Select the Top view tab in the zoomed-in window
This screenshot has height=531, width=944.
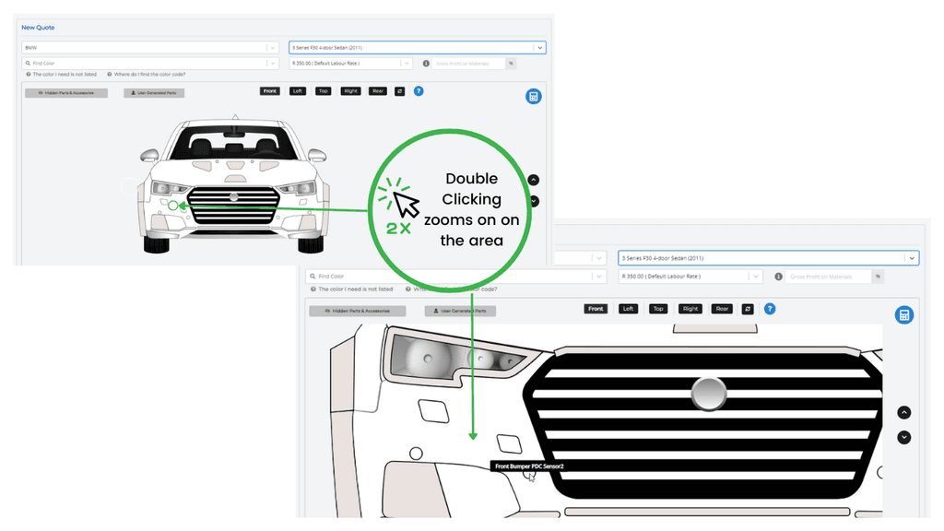(x=658, y=309)
